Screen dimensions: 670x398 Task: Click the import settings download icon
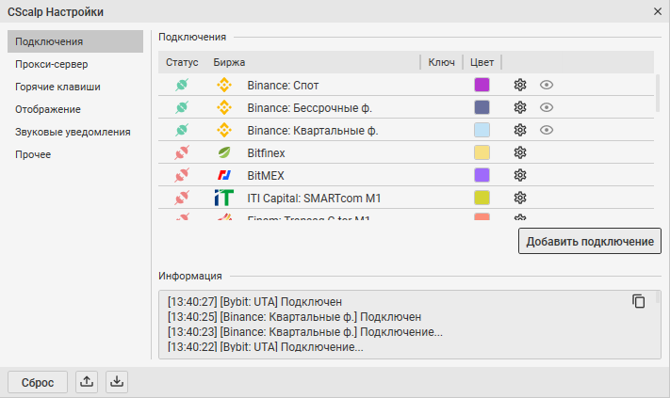click(117, 381)
